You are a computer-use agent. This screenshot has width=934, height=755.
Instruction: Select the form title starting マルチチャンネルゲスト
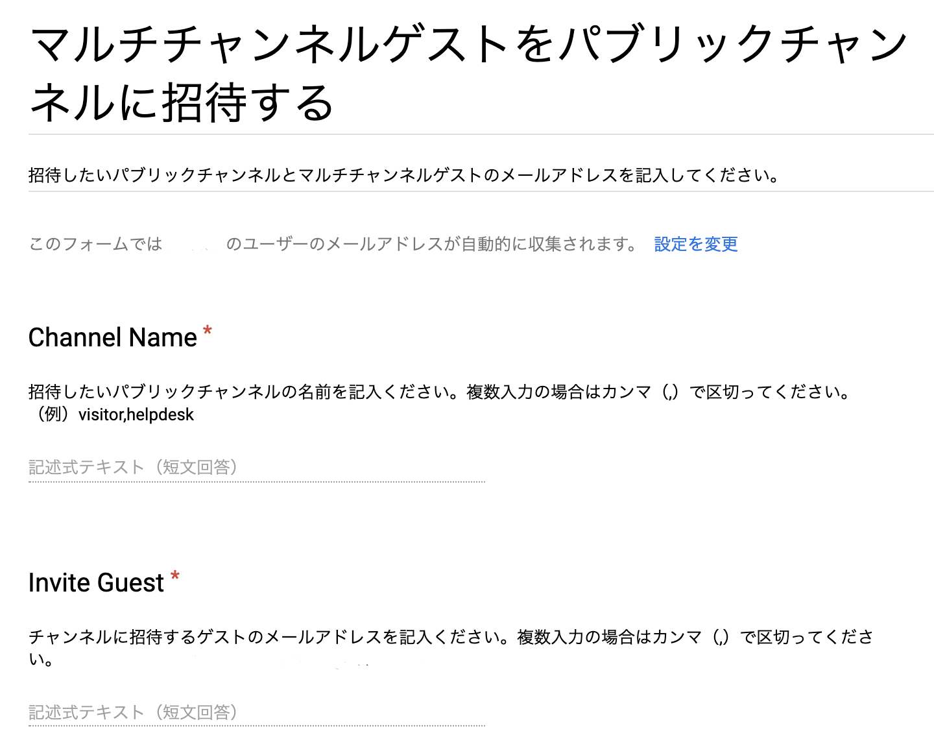click(468, 73)
